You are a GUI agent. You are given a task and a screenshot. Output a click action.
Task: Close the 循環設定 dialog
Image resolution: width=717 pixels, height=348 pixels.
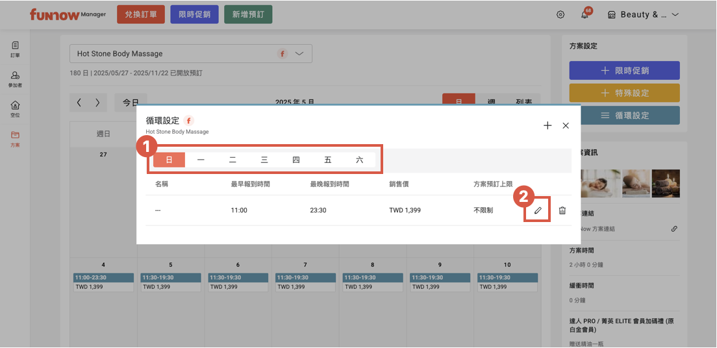pos(566,125)
